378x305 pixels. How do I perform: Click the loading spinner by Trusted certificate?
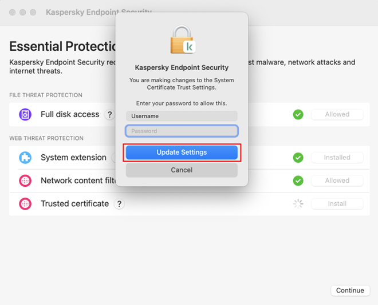(298, 203)
